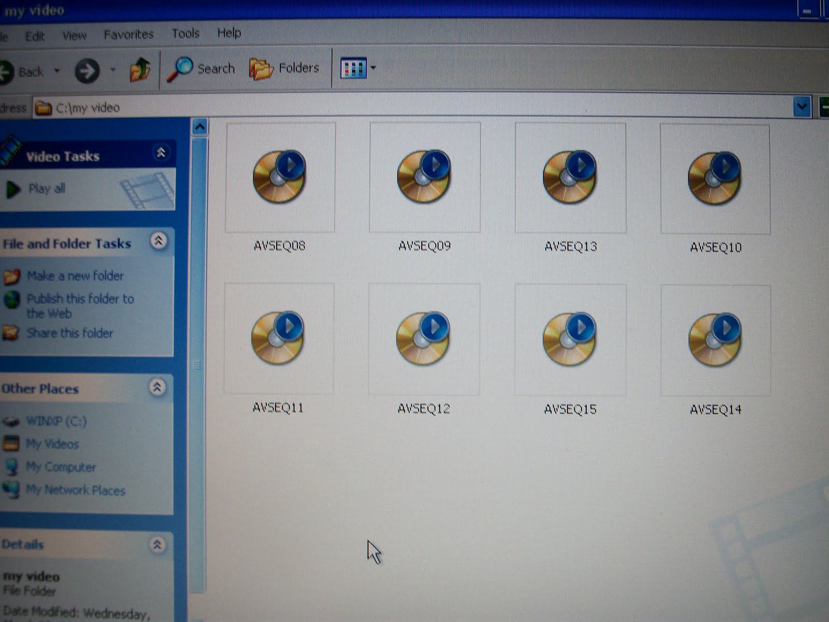The image size is (829, 622).
Task: Open the Search pane
Action: coord(201,69)
